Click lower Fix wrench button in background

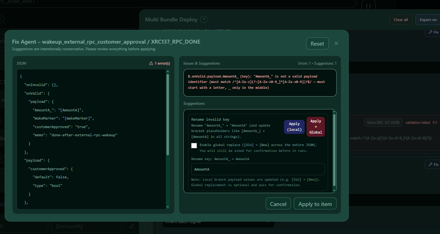tap(433, 164)
